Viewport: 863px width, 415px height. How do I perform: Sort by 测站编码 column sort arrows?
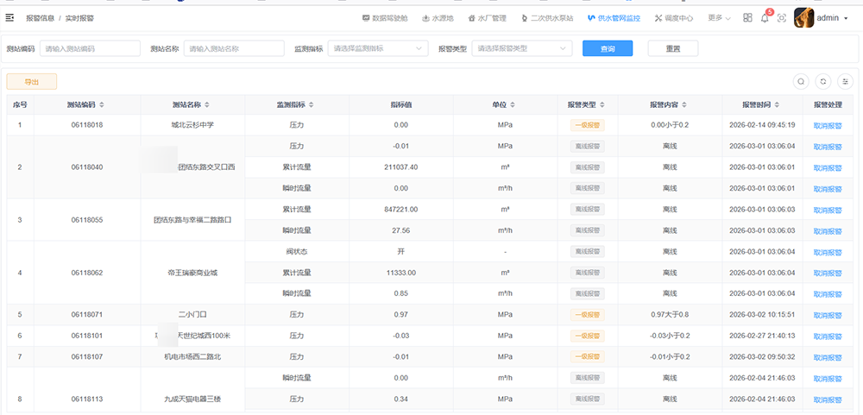pos(102,105)
